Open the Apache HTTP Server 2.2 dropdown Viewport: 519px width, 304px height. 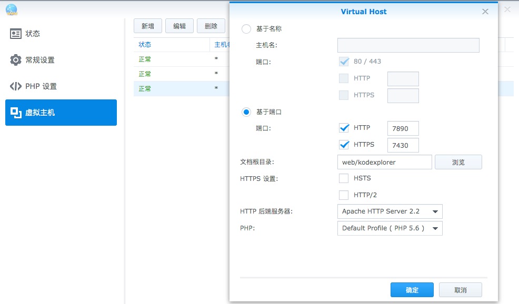pyautogui.click(x=390, y=211)
